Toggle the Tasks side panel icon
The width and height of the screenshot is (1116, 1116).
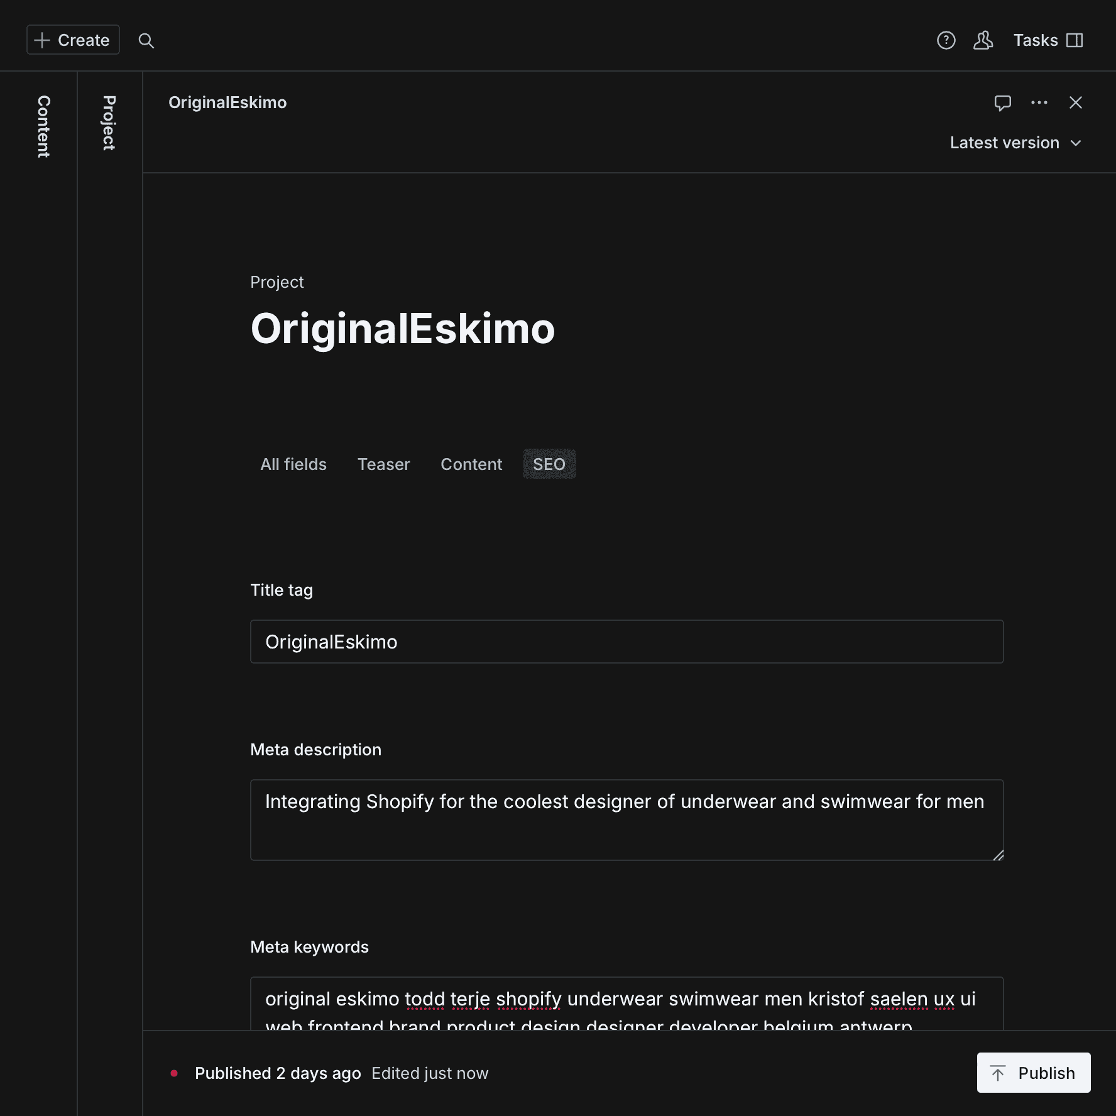coord(1075,40)
